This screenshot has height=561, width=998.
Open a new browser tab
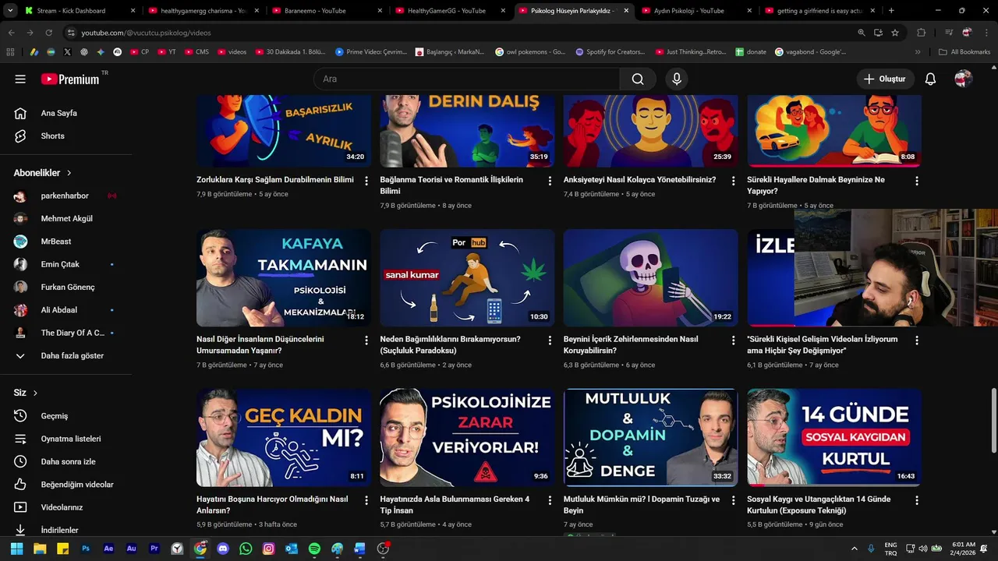tap(891, 11)
